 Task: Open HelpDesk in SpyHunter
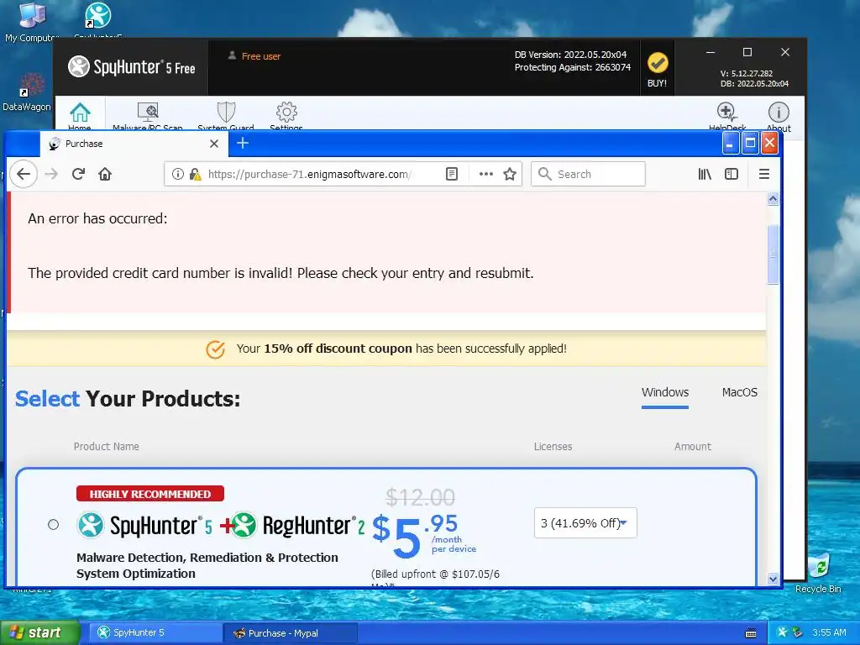[726, 117]
